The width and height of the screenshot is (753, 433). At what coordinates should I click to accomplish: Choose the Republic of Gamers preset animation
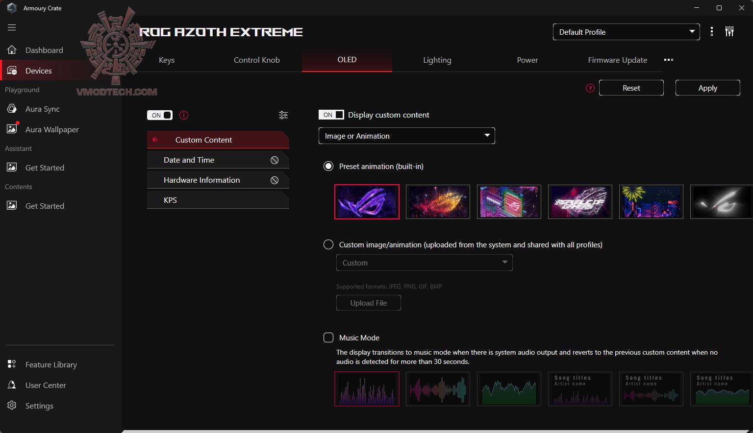coord(580,202)
